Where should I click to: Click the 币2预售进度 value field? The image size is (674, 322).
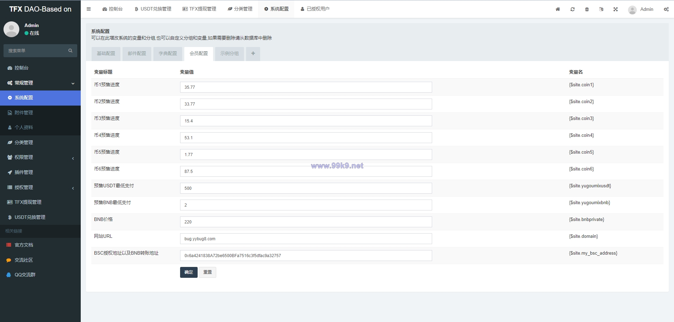[x=306, y=104]
